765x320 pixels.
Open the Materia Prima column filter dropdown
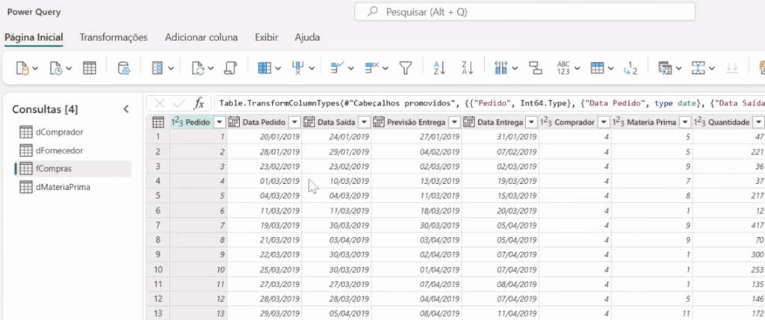pyautogui.click(x=685, y=122)
